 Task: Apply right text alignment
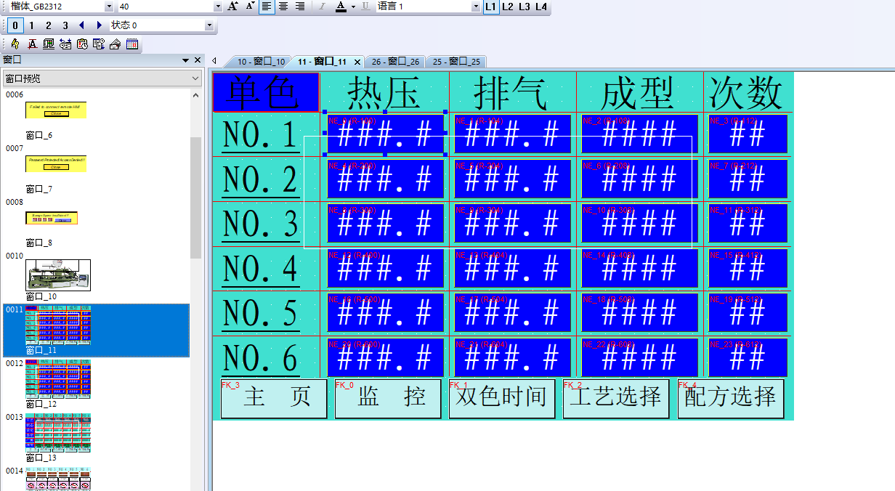(299, 7)
